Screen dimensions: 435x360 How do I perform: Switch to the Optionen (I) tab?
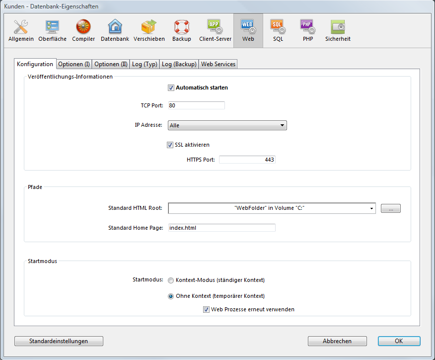point(74,64)
